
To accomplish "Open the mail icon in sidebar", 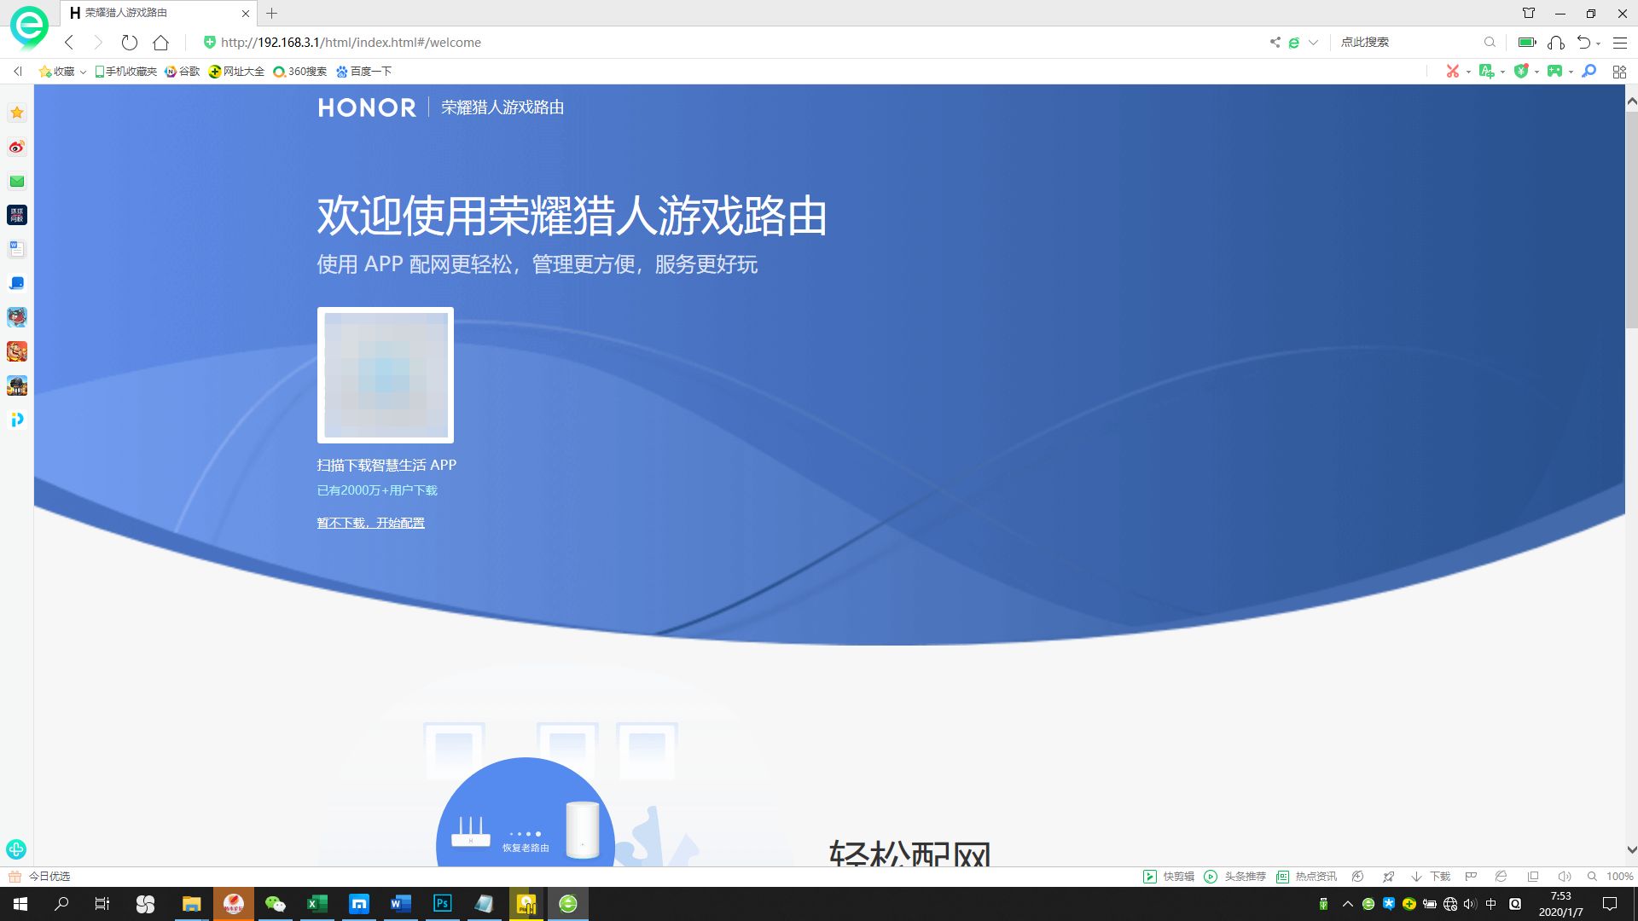I will pyautogui.click(x=17, y=181).
